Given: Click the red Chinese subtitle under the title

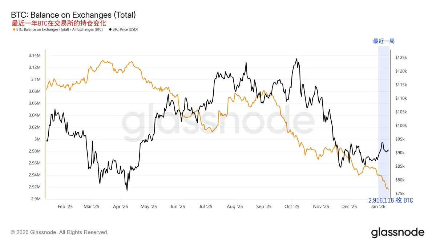Looking at the screenshot, I should pyautogui.click(x=59, y=23).
